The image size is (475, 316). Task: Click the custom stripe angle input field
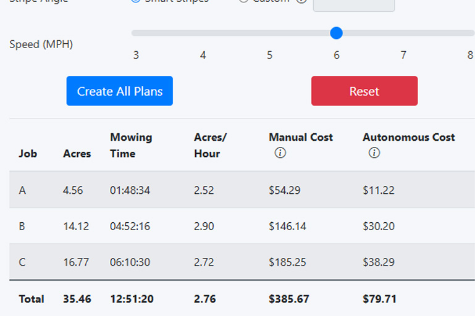click(354, 4)
